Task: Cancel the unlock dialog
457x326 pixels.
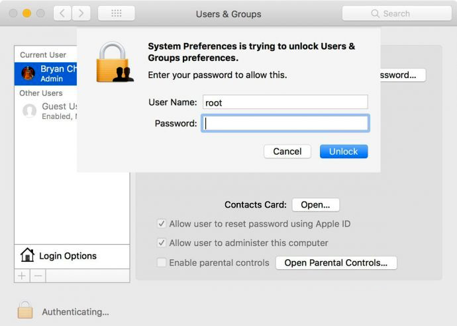Action: [x=287, y=151]
